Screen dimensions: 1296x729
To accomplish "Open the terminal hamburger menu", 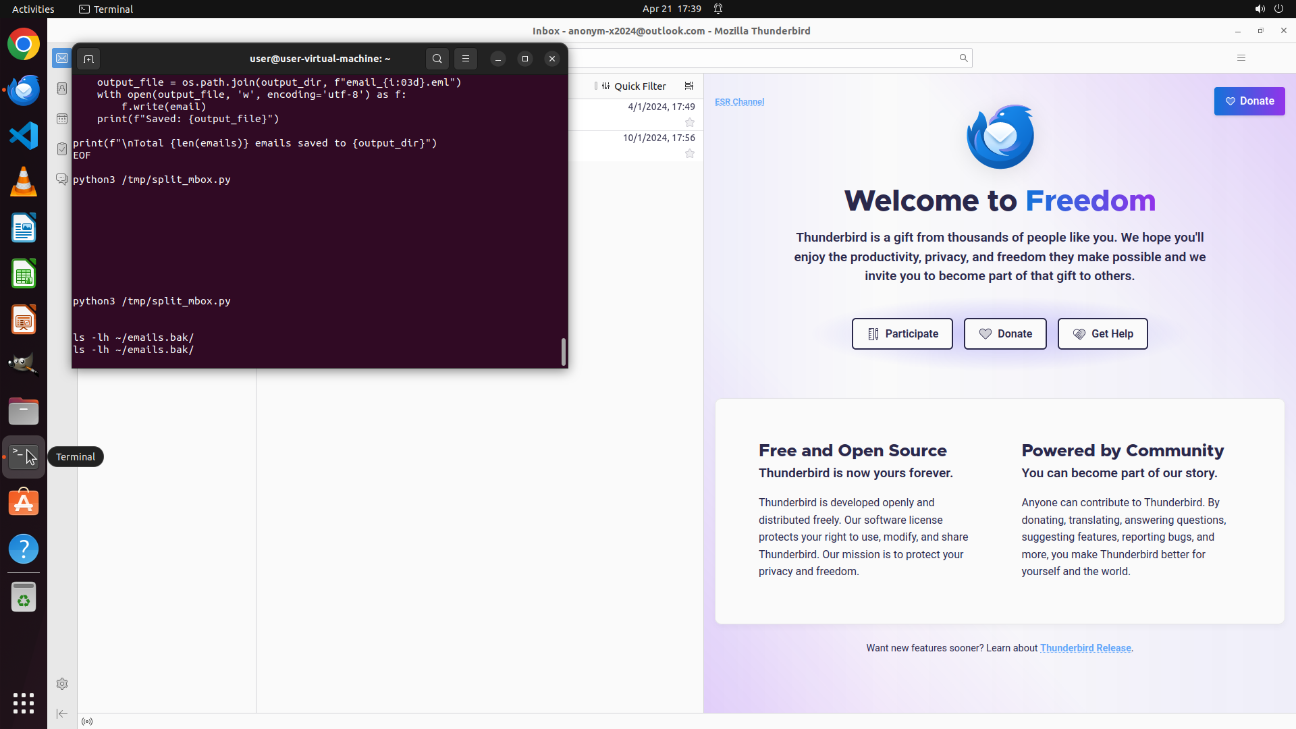I will pyautogui.click(x=466, y=59).
